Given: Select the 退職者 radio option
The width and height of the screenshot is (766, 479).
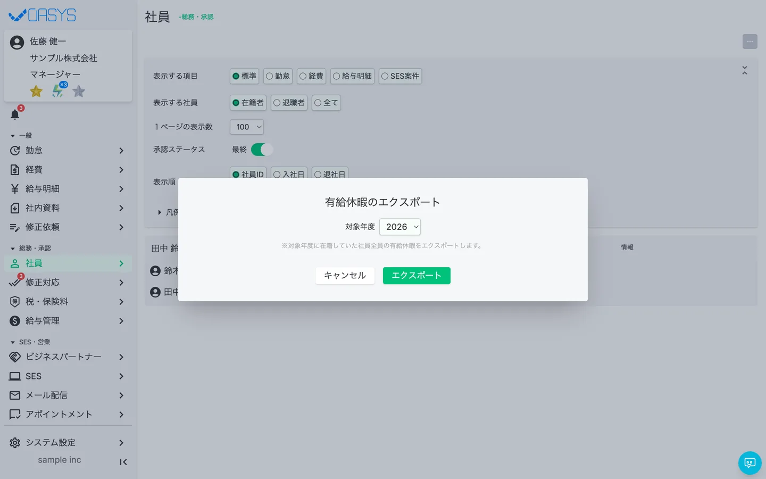Looking at the screenshot, I should click(x=289, y=103).
